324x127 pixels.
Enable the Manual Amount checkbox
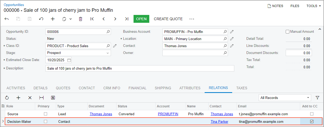click(x=288, y=32)
